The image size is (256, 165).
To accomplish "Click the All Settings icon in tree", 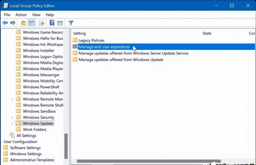I will tap(12, 135).
